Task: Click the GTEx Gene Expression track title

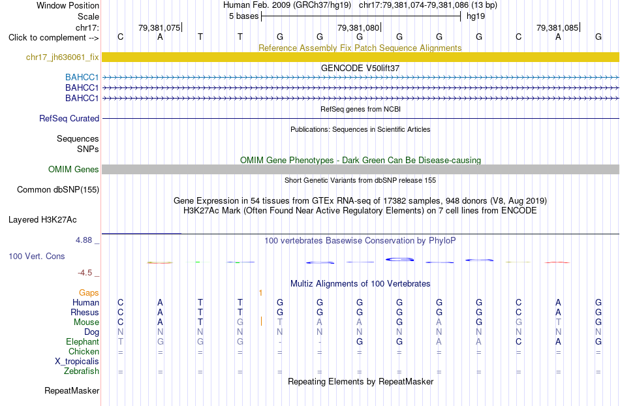Action: coord(360,200)
